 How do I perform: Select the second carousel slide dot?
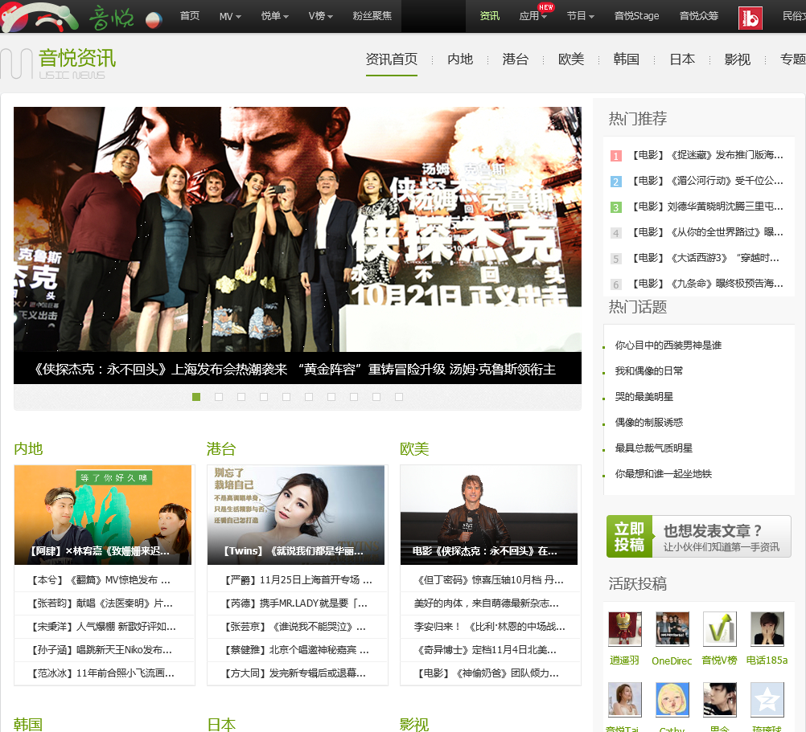coord(219,397)
